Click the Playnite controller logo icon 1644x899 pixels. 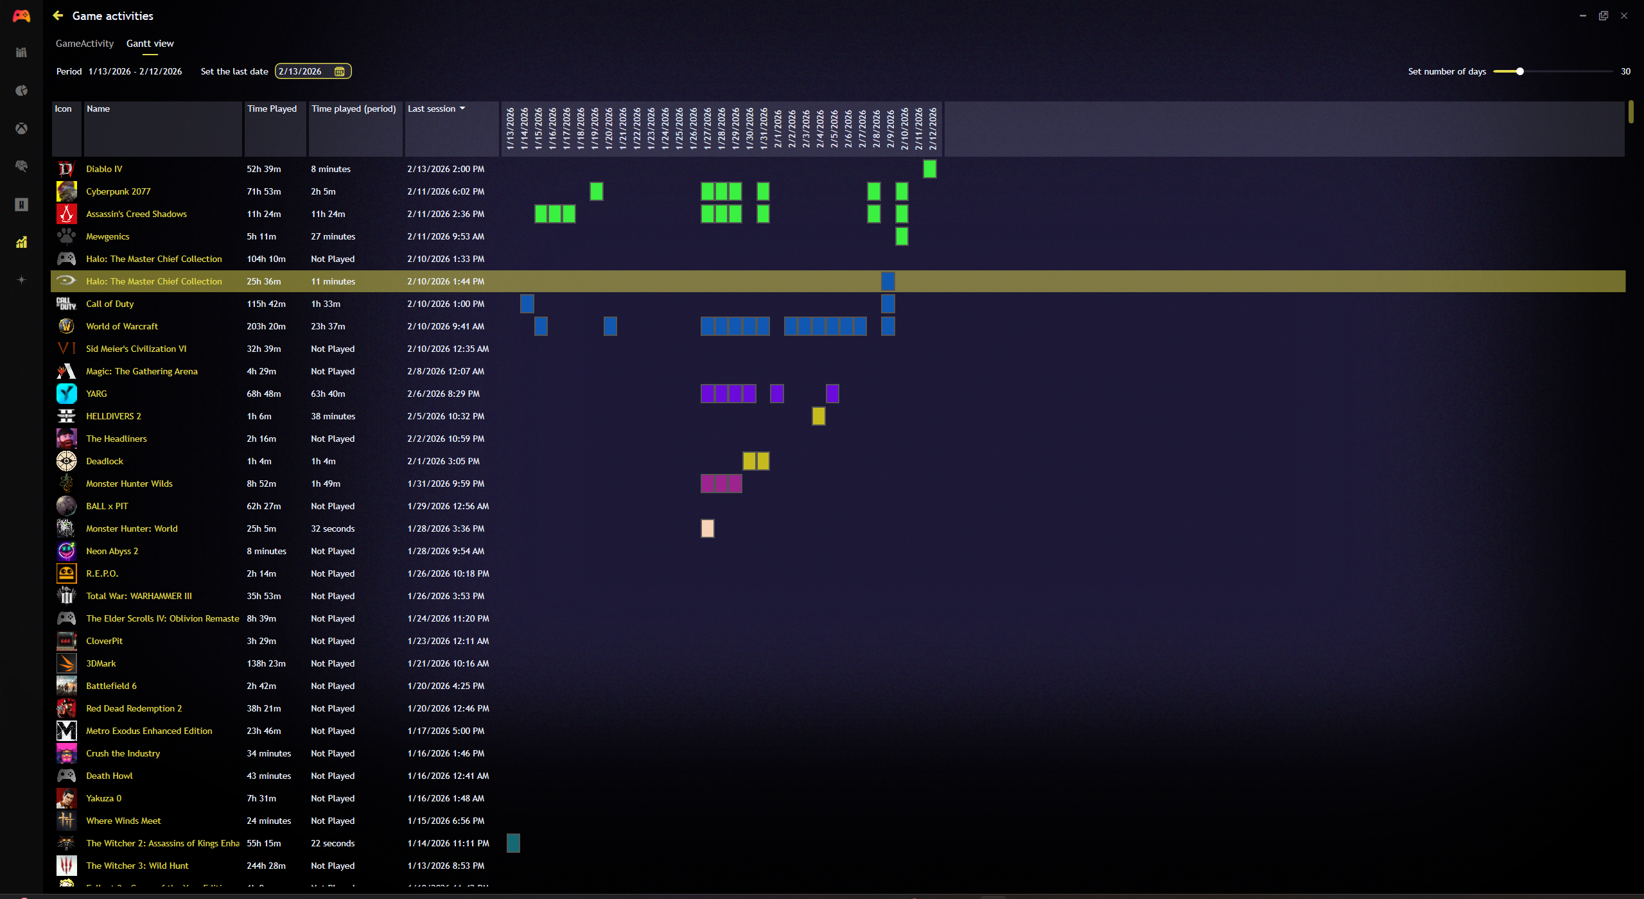tap(21, 16)
